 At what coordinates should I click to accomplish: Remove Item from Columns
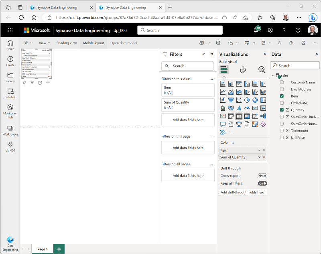(264, 150)
